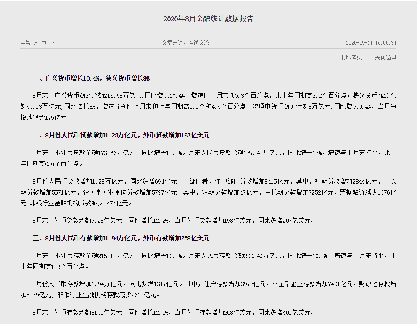The image size is (417, 324).
Task: Set font size to small (小)
Action: [52, 43]
